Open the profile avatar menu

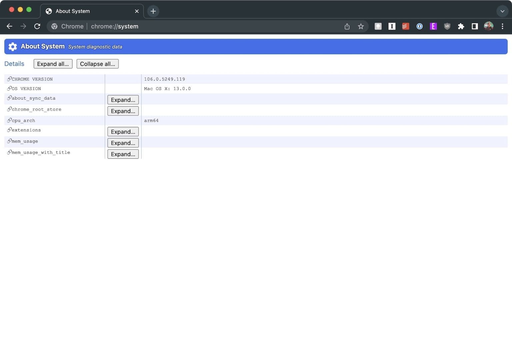click(489, 26)
